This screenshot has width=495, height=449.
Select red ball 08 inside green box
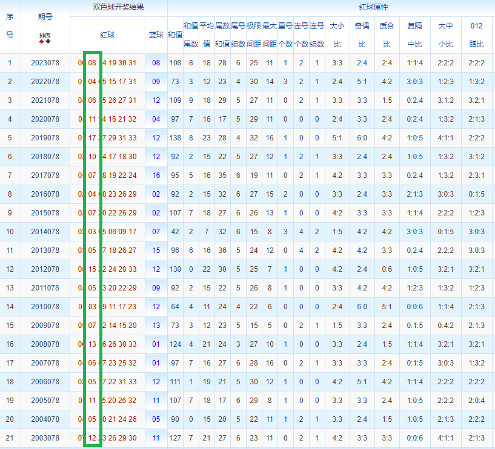point(92,63)
